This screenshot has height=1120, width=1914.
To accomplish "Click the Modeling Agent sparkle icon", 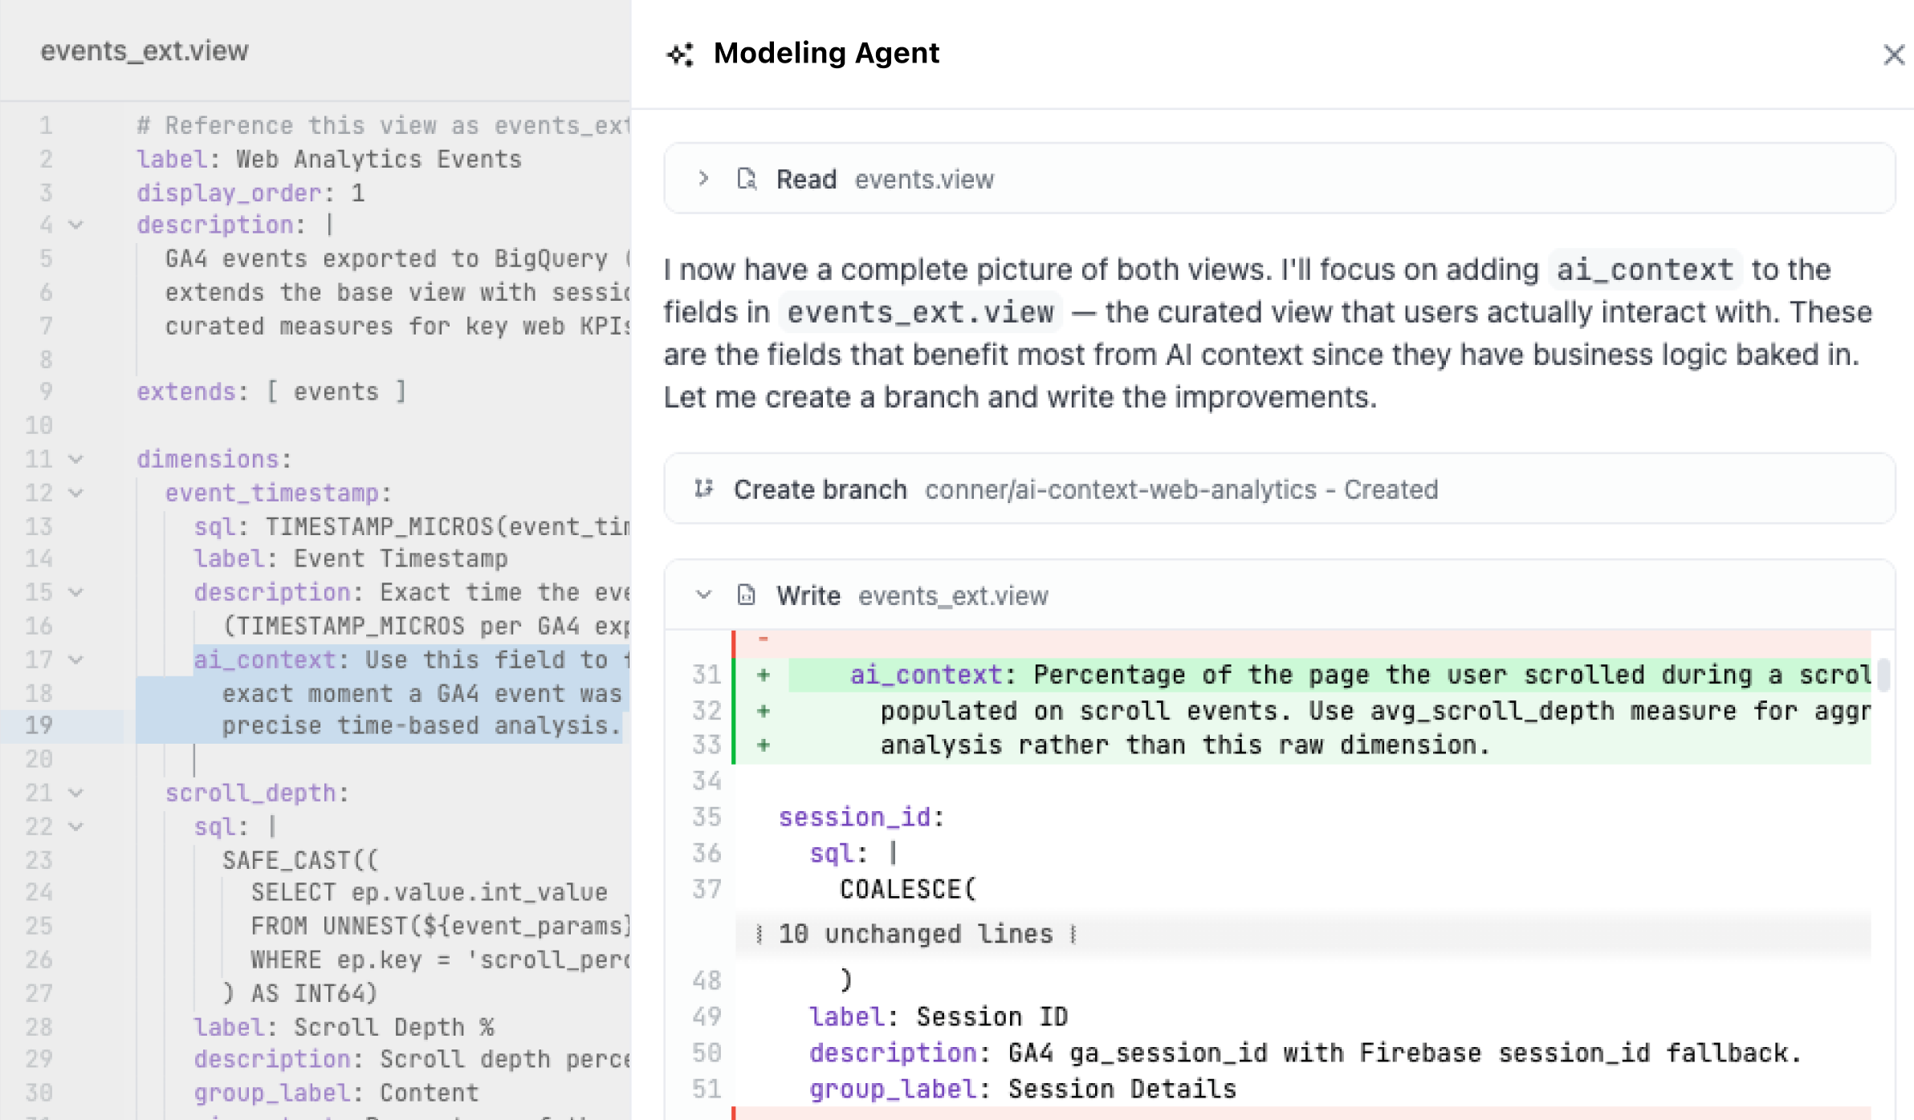I will 680,55.
